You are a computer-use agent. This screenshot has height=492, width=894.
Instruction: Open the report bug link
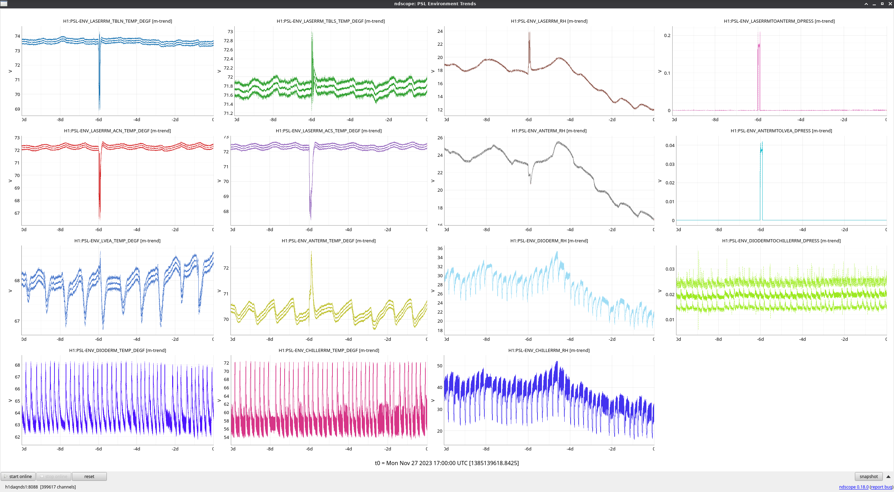point(881,487)
